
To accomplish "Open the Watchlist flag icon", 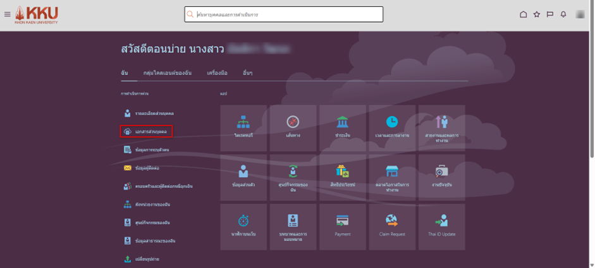I will click(549, 15).
